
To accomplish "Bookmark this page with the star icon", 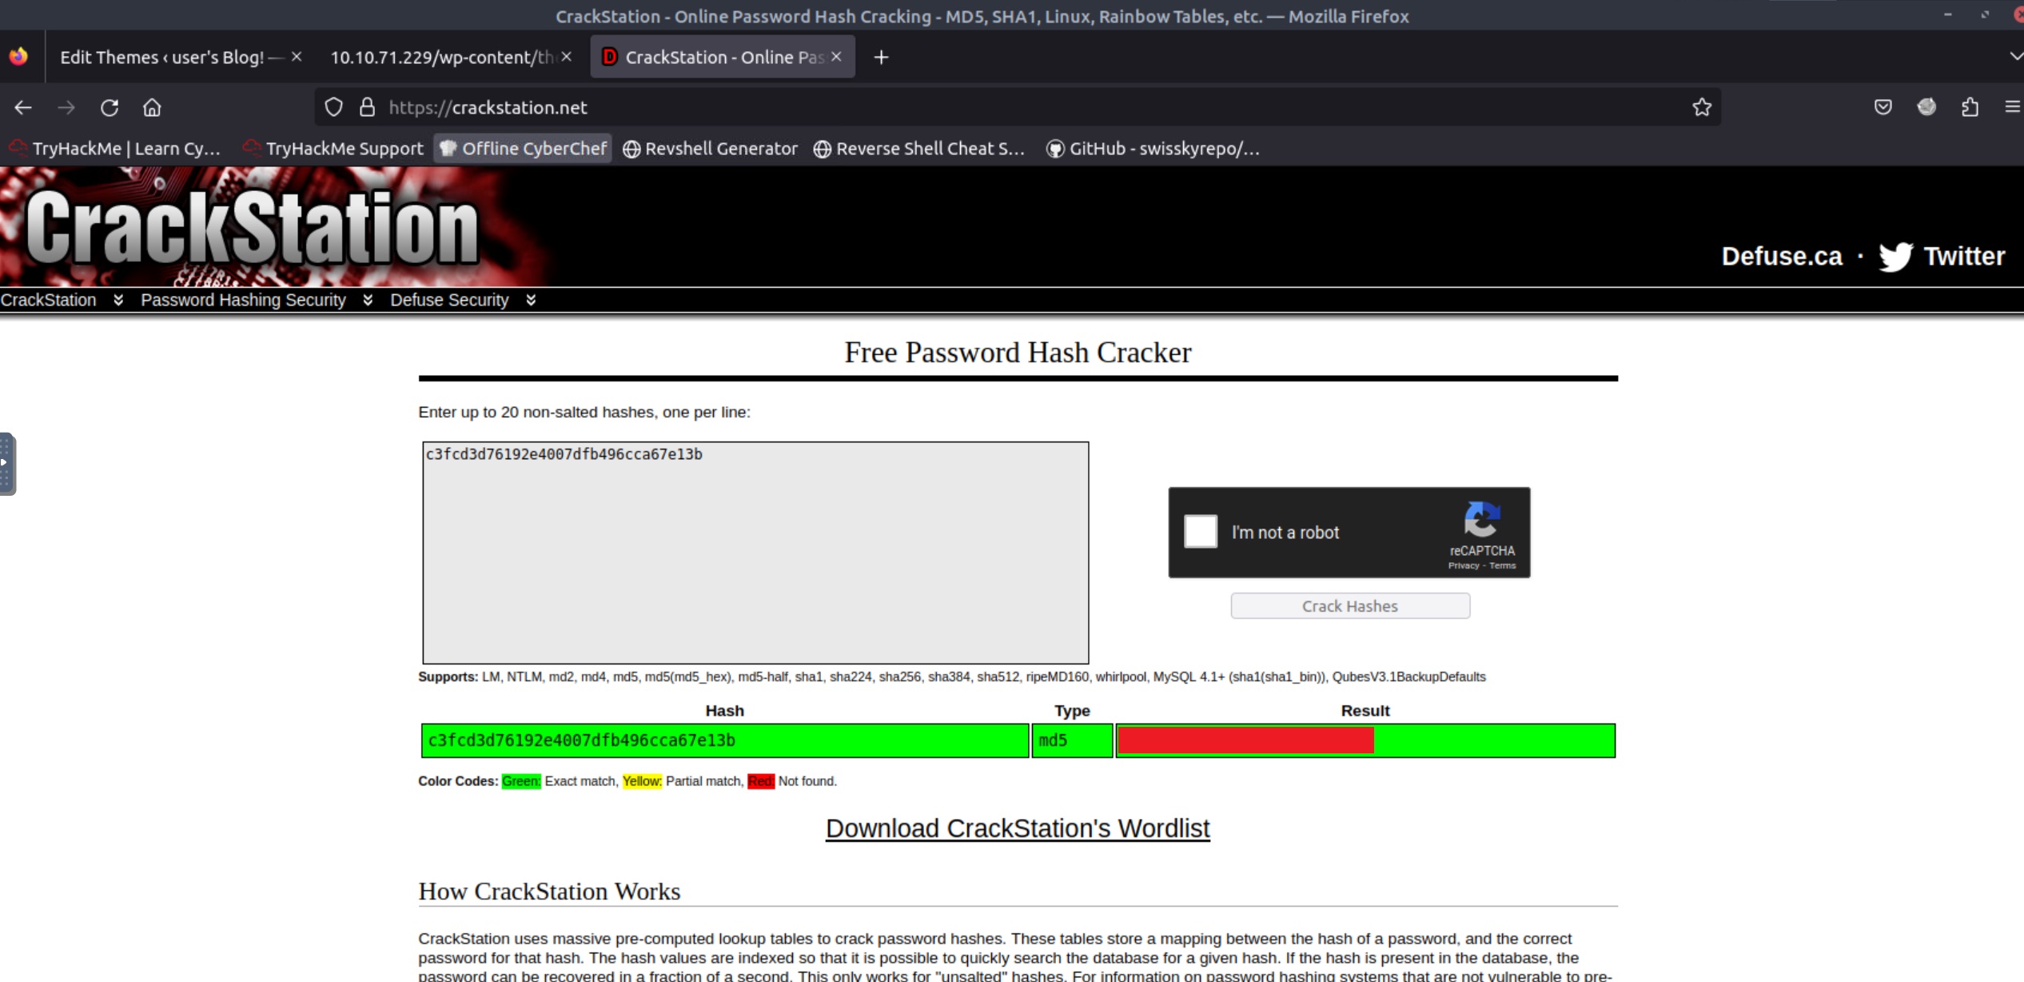I will (x=1702, y=107).
